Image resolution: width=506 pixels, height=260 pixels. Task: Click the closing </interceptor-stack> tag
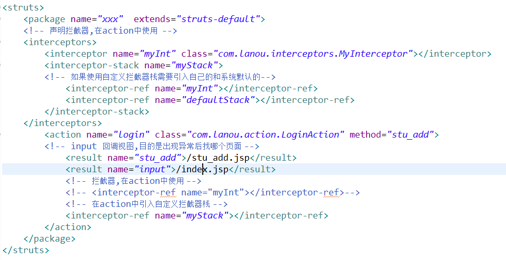97,112
